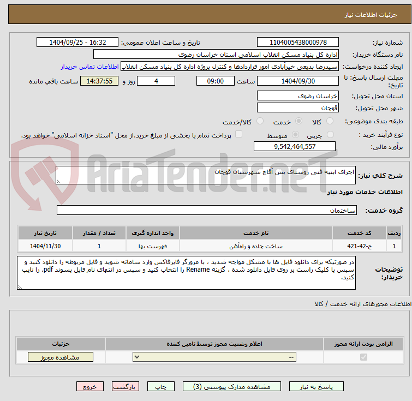The image size is (412, 401).
Task: Click the مشاهده مجوز button
Action: [x=61, y=357]
